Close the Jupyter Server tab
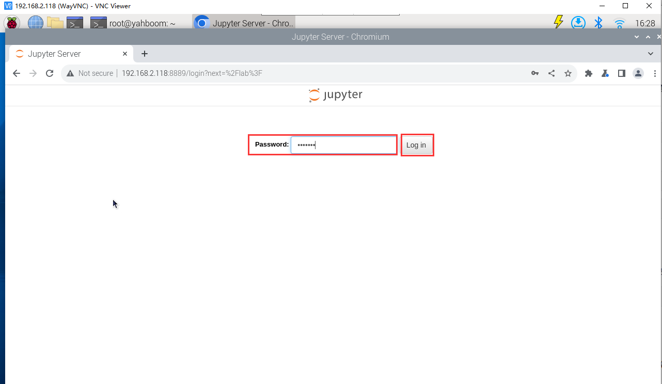The image size is (662, 384). (125, 54)
